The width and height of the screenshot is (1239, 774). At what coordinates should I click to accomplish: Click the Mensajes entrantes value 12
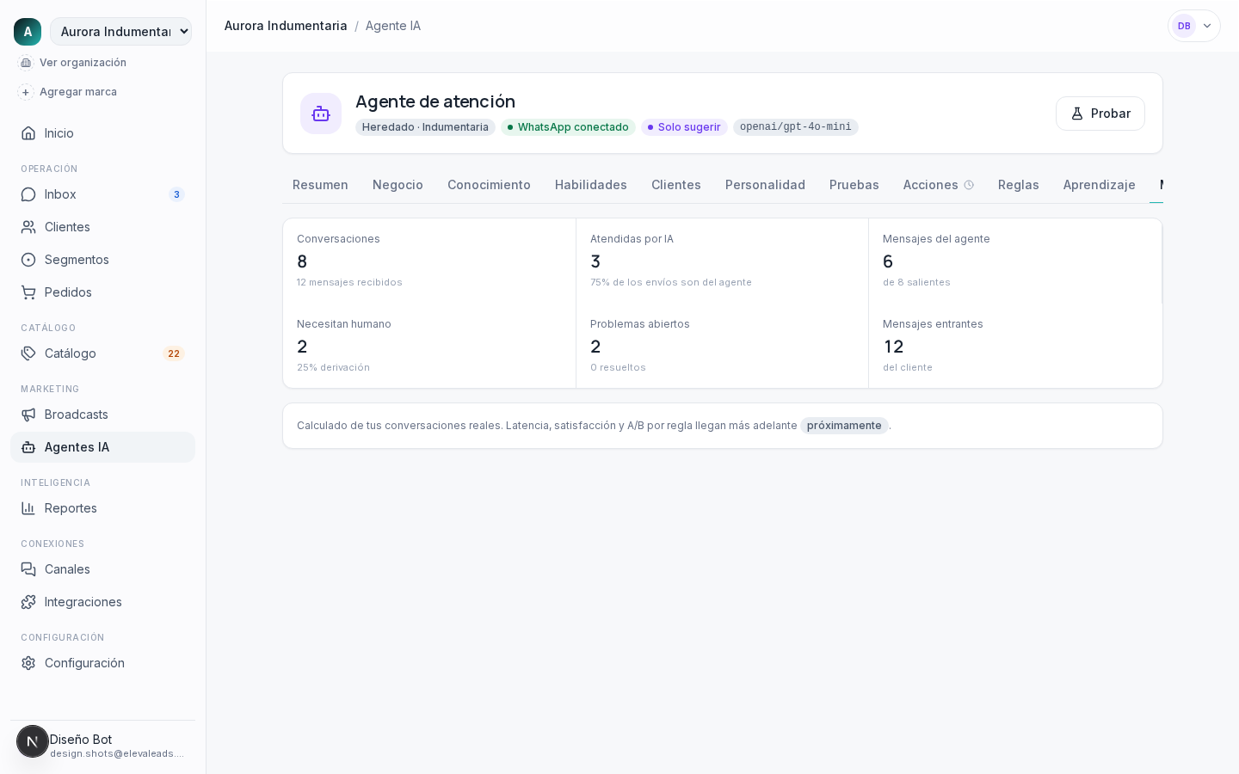[x=893, y=347]
